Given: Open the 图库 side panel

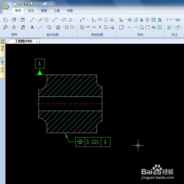Looking at the screenshot, I should (2, 48).
